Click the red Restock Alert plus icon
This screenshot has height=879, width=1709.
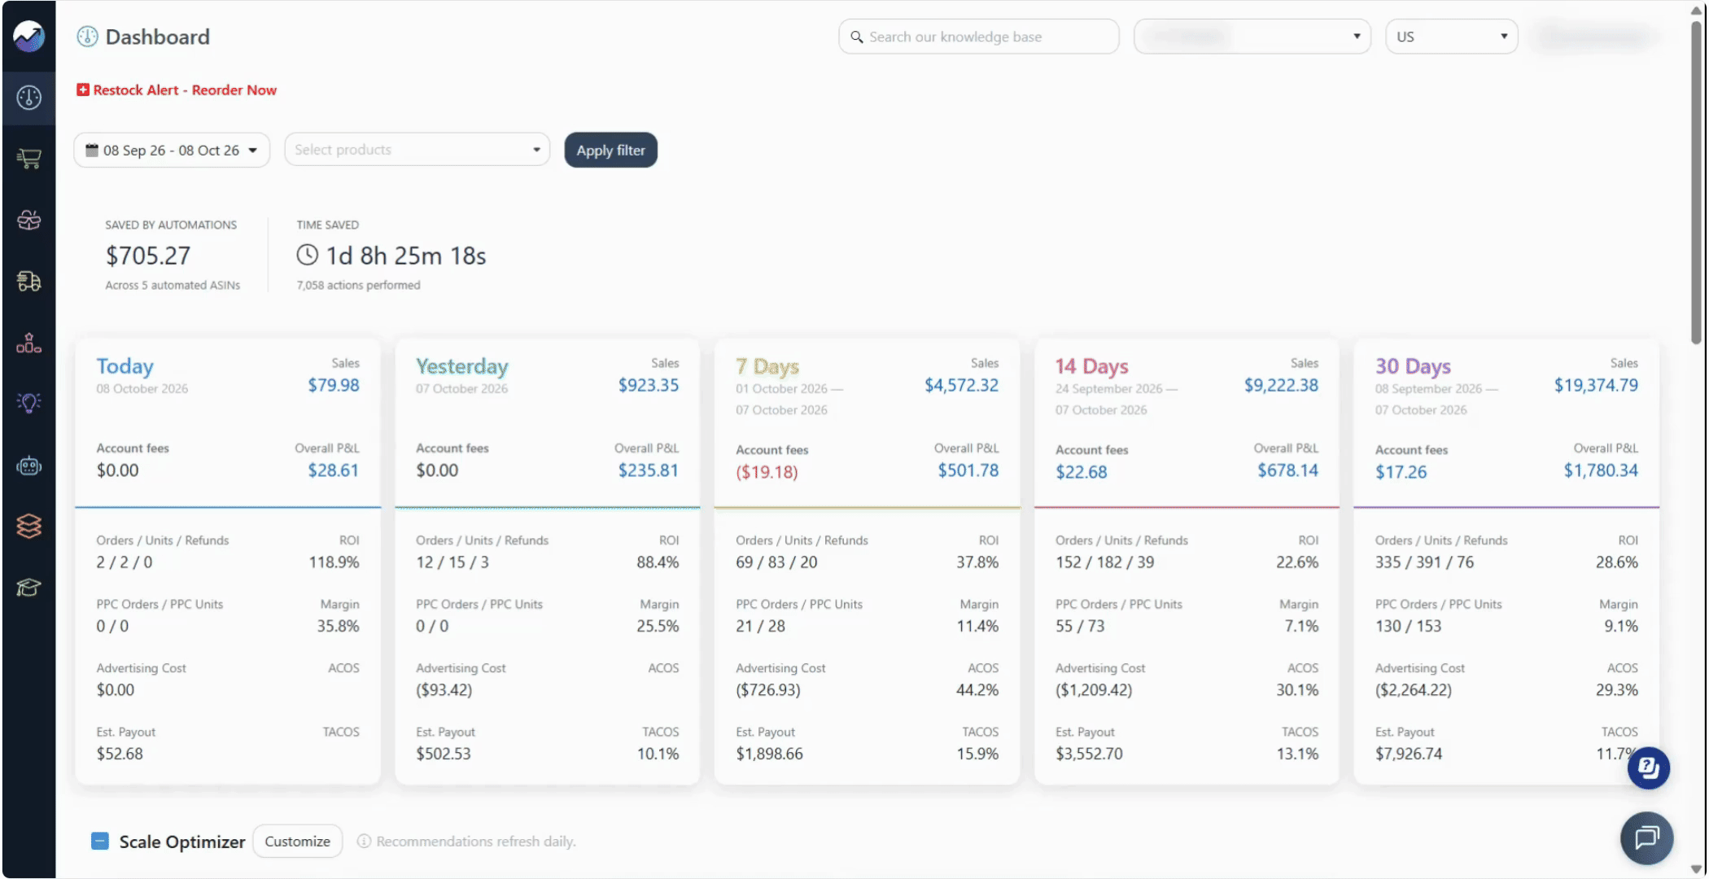pyautogui.click(x=83, y=90)
